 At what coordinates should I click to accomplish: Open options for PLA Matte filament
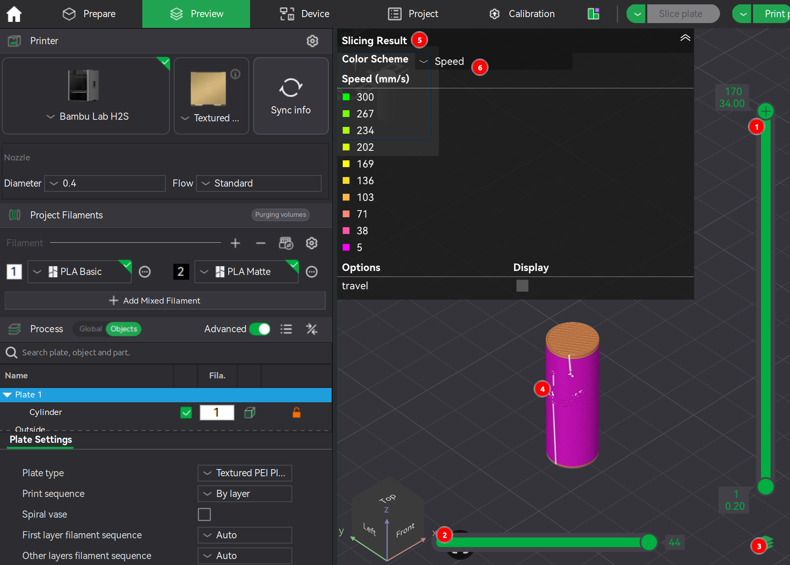312,272
